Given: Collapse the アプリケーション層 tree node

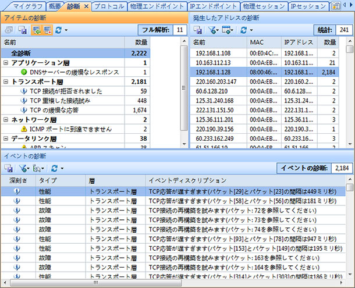Looking at the screenshot, I should coord(6,62).
